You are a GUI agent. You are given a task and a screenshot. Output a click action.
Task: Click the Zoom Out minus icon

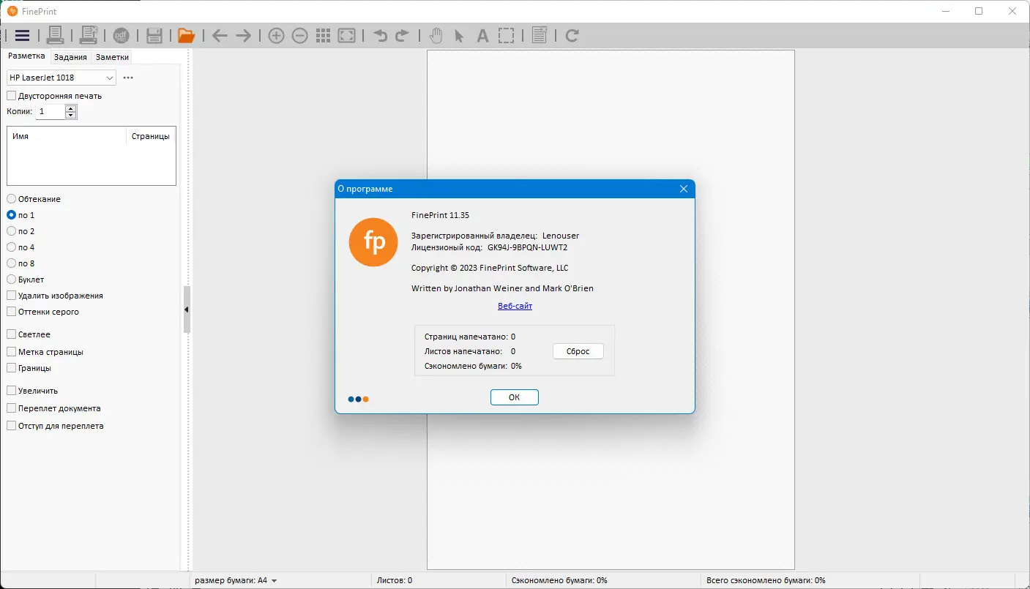(x=299, y=36)
